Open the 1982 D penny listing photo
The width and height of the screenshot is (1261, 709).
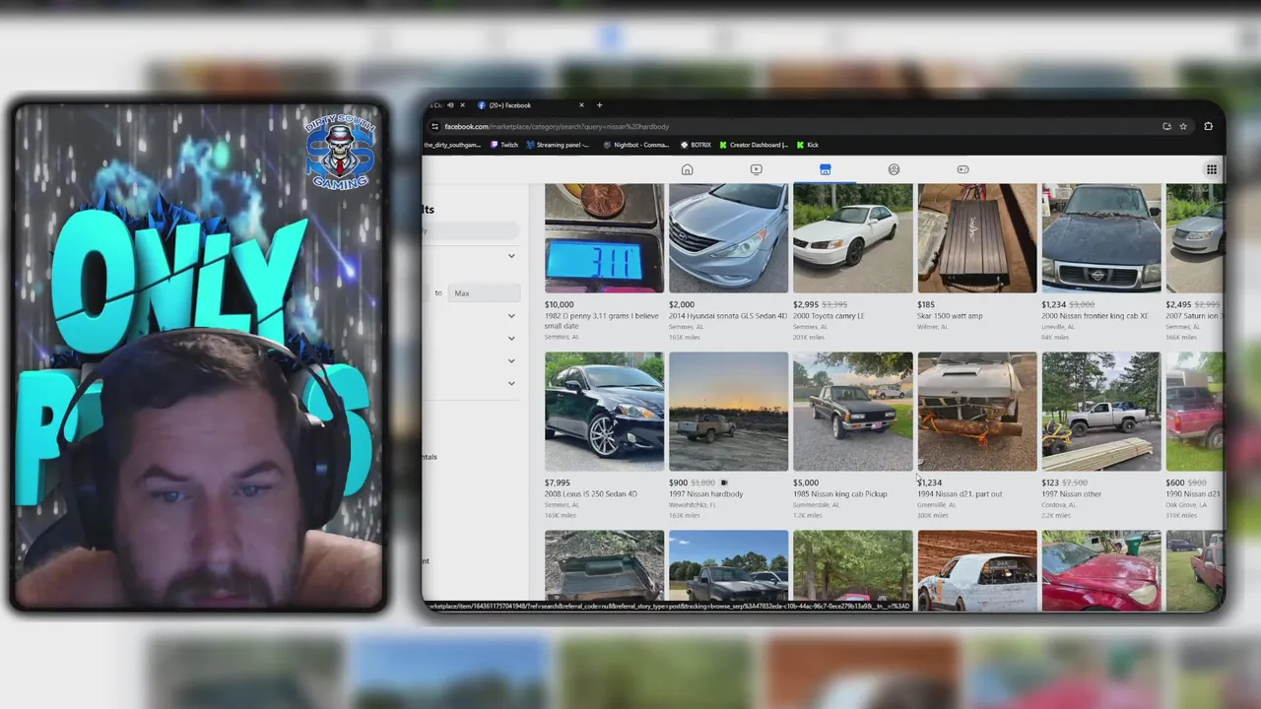click(604, 238)
